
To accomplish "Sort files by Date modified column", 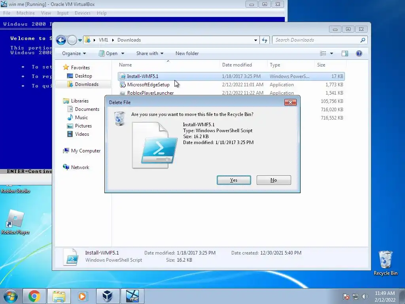I will (x=237, y=65).
